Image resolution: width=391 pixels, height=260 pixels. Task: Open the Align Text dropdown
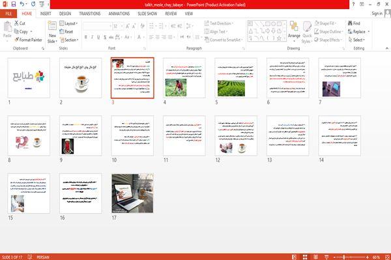[216, 32]
